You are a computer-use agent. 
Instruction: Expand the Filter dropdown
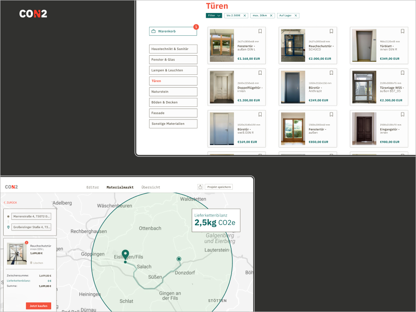214,15
